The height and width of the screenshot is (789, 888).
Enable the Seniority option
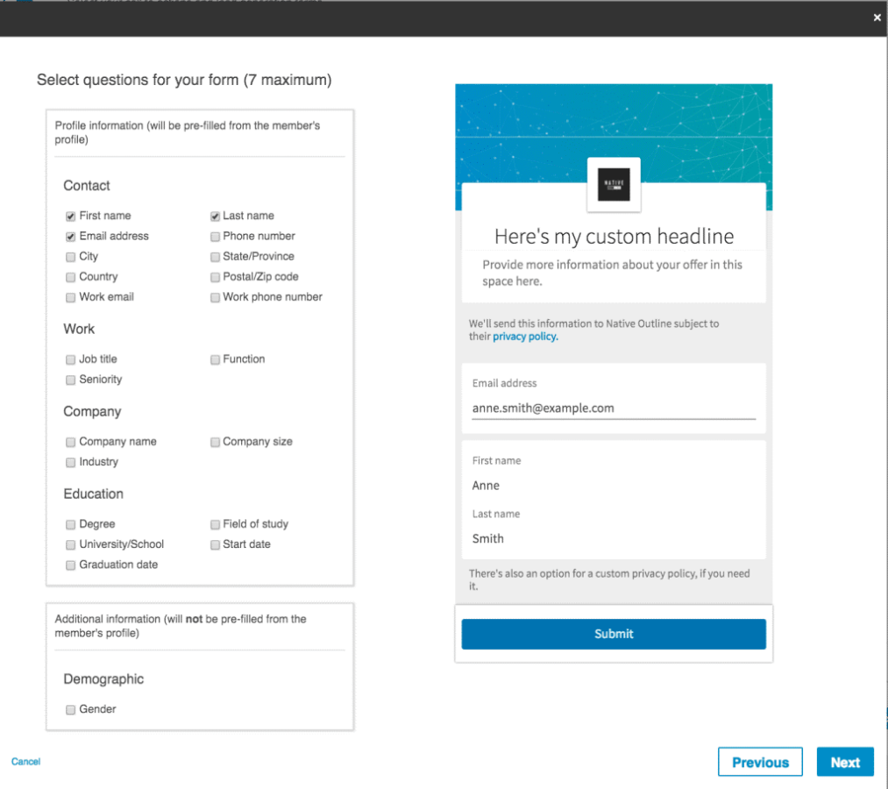point(70,380)
